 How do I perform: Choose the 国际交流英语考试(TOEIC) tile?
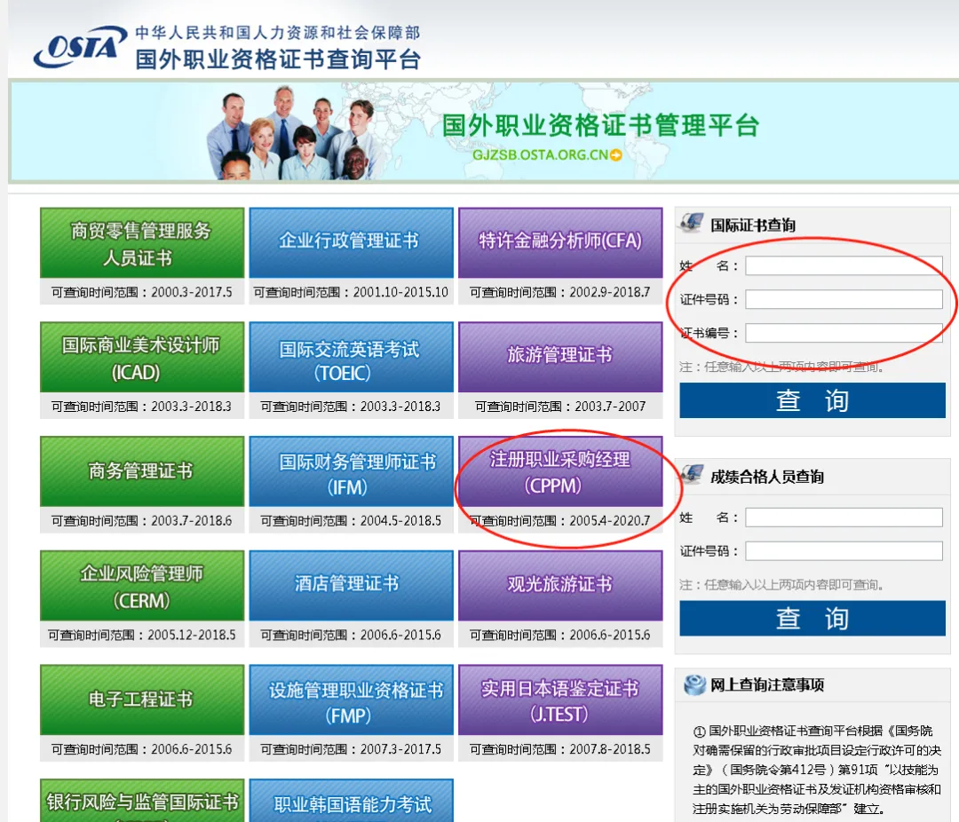(351, 357)
